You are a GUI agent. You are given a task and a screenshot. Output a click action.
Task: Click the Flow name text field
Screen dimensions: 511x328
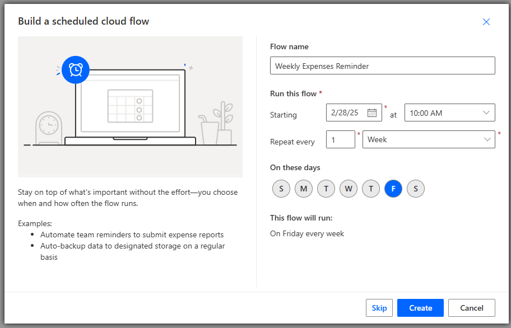click(x=383, y=65)
